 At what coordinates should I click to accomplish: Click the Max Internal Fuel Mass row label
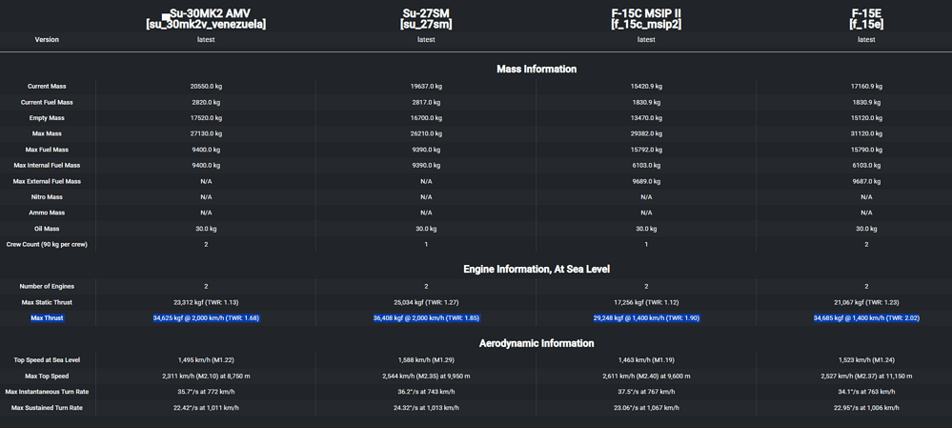[x=47, y=165]
